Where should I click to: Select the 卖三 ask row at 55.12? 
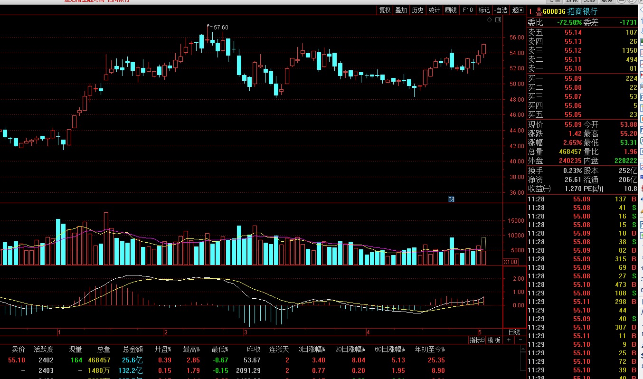[583, 50]
